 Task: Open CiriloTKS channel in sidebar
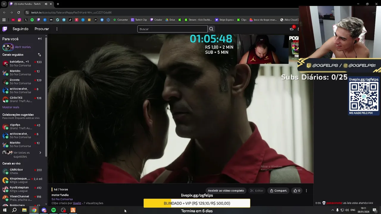22,99
